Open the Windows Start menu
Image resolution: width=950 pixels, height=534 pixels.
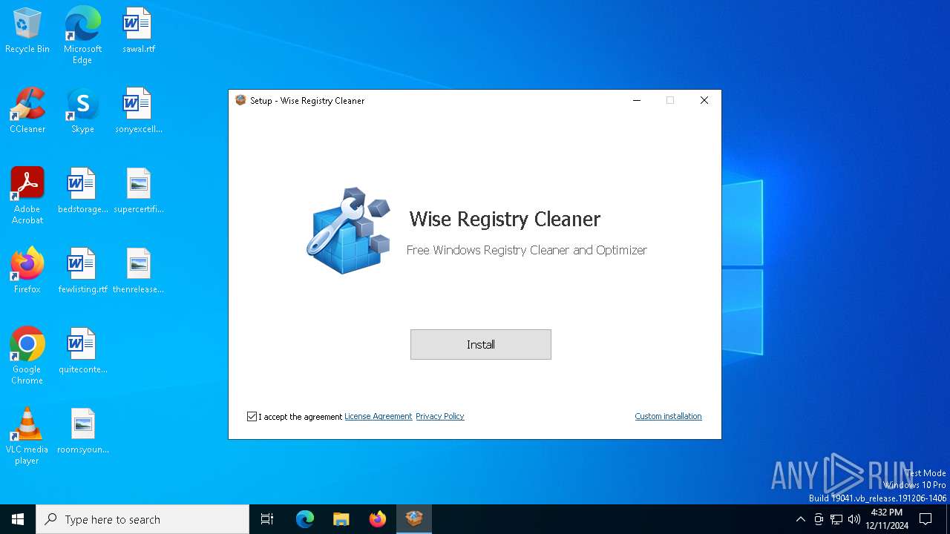click(18, 519)
